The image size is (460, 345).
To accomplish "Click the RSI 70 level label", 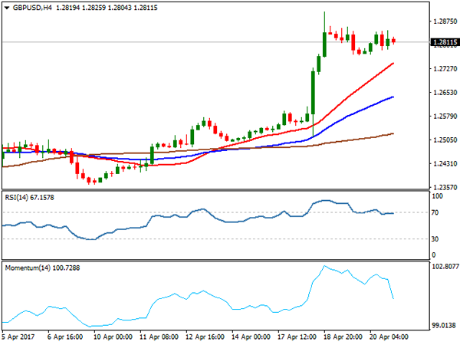I will pyautogui.click(x=435, y=212).
